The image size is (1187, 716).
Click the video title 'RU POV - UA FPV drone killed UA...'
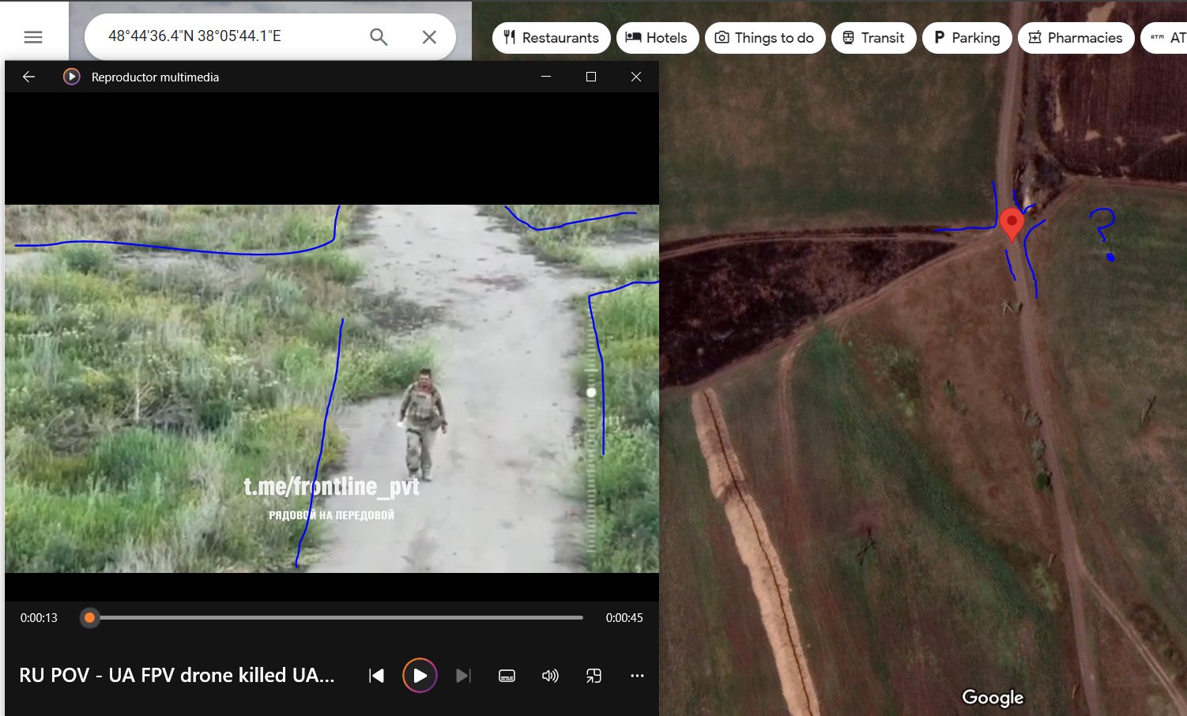(177, 676)
